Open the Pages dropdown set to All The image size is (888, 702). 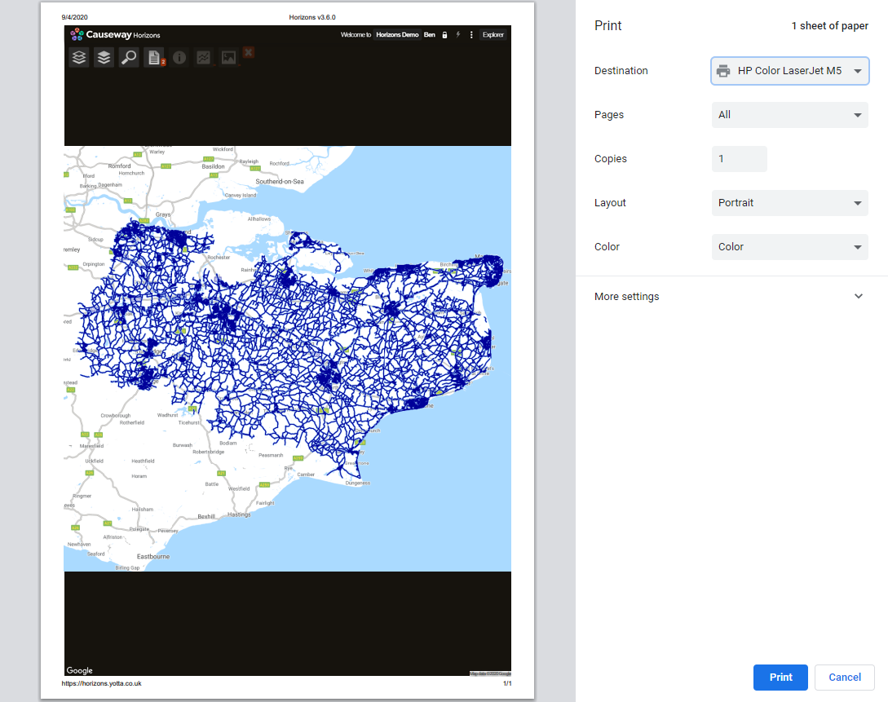789,115
